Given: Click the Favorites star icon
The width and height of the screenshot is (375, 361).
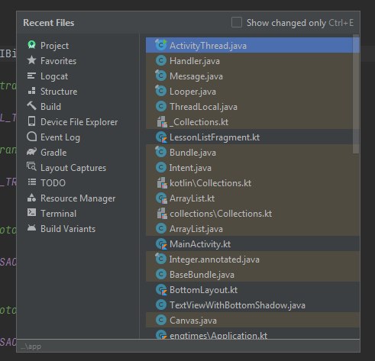Looking at the screenshot, I should coord(31,60).
